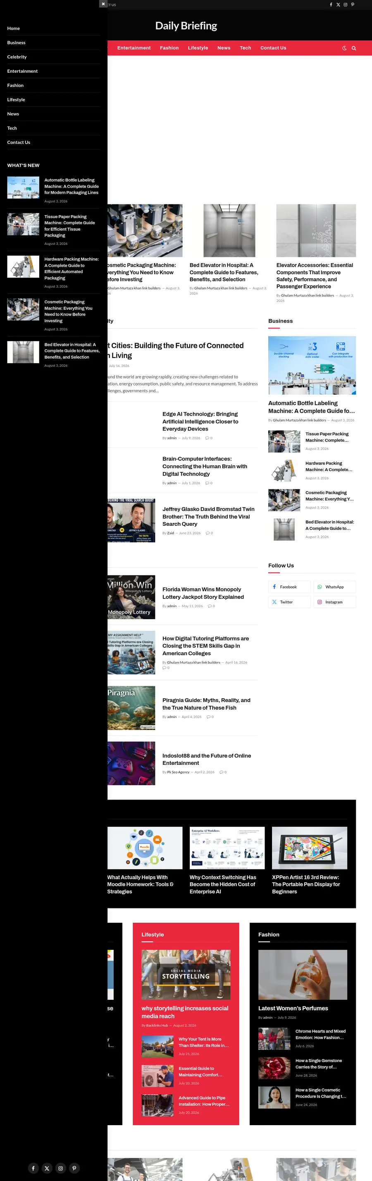Click the Facebook follow button

click(289, 587)
